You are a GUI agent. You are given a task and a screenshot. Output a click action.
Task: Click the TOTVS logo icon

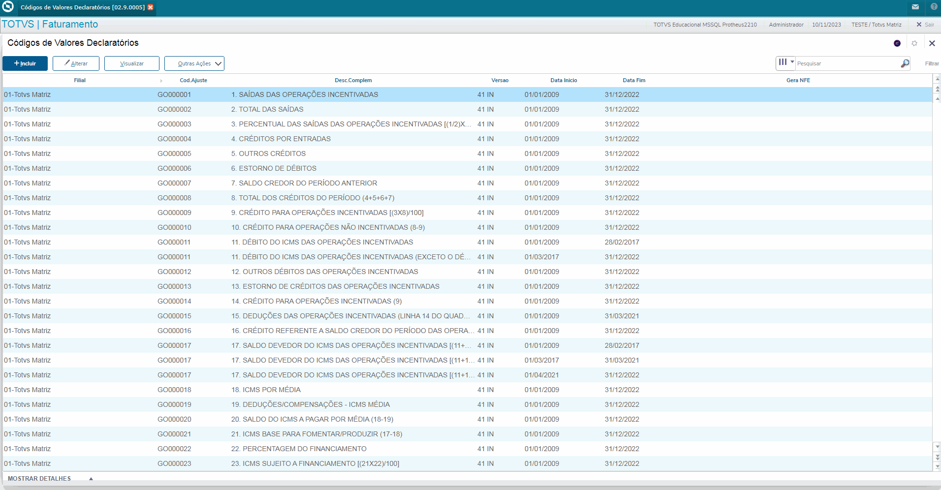pyautogui.click(x=8, y=7)
